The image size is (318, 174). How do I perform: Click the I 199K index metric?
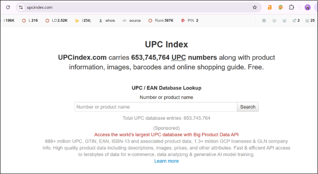pos(8,20)
